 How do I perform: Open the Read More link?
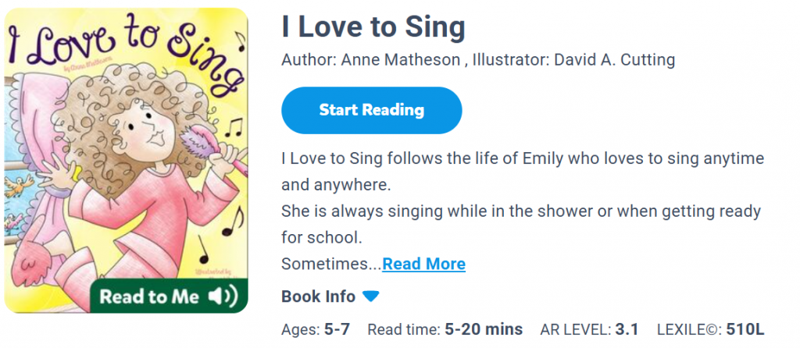coord(423,264)
